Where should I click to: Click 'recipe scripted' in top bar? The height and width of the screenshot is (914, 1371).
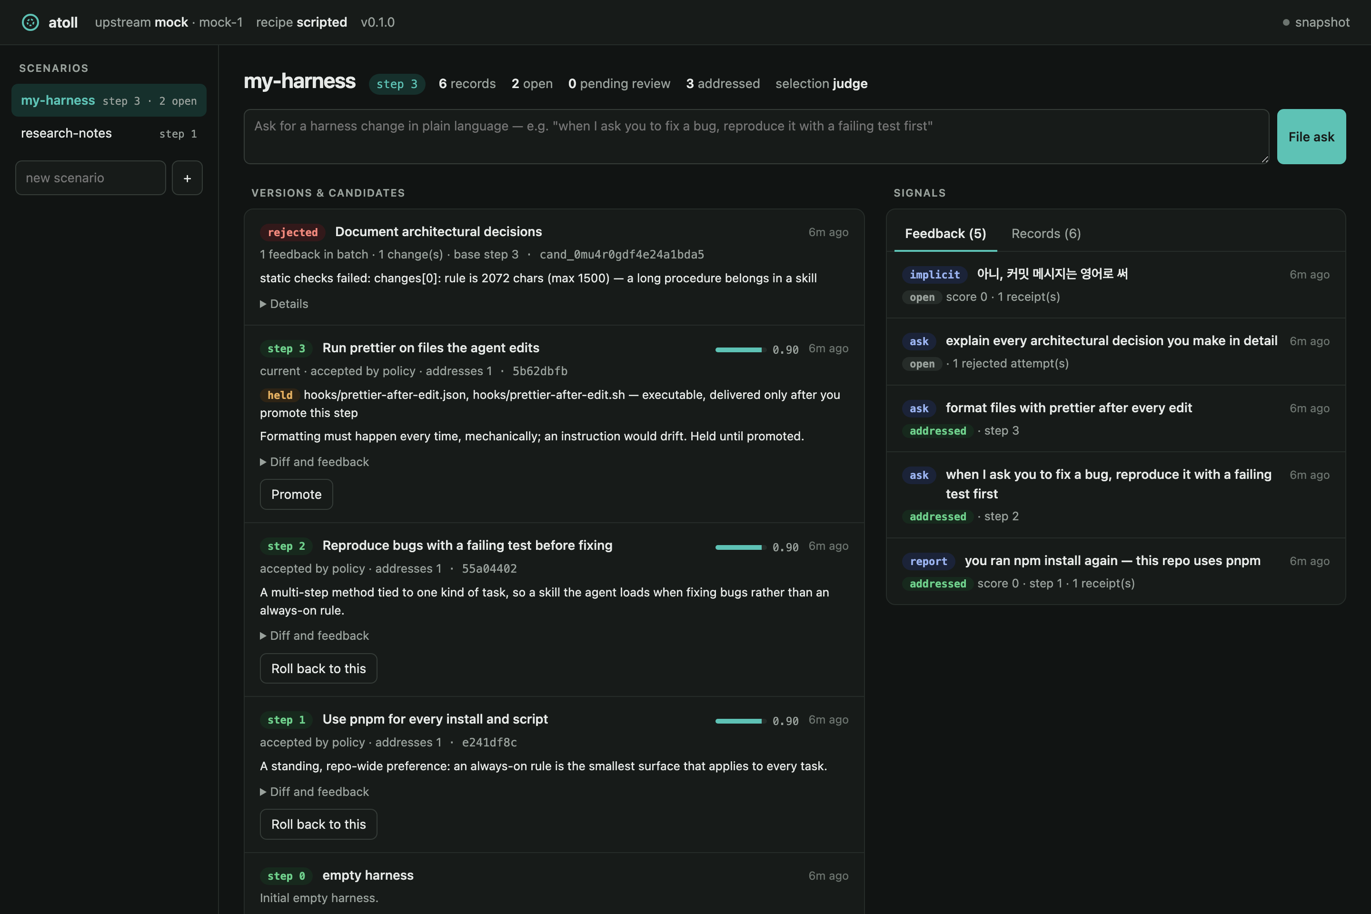point(301,22)
